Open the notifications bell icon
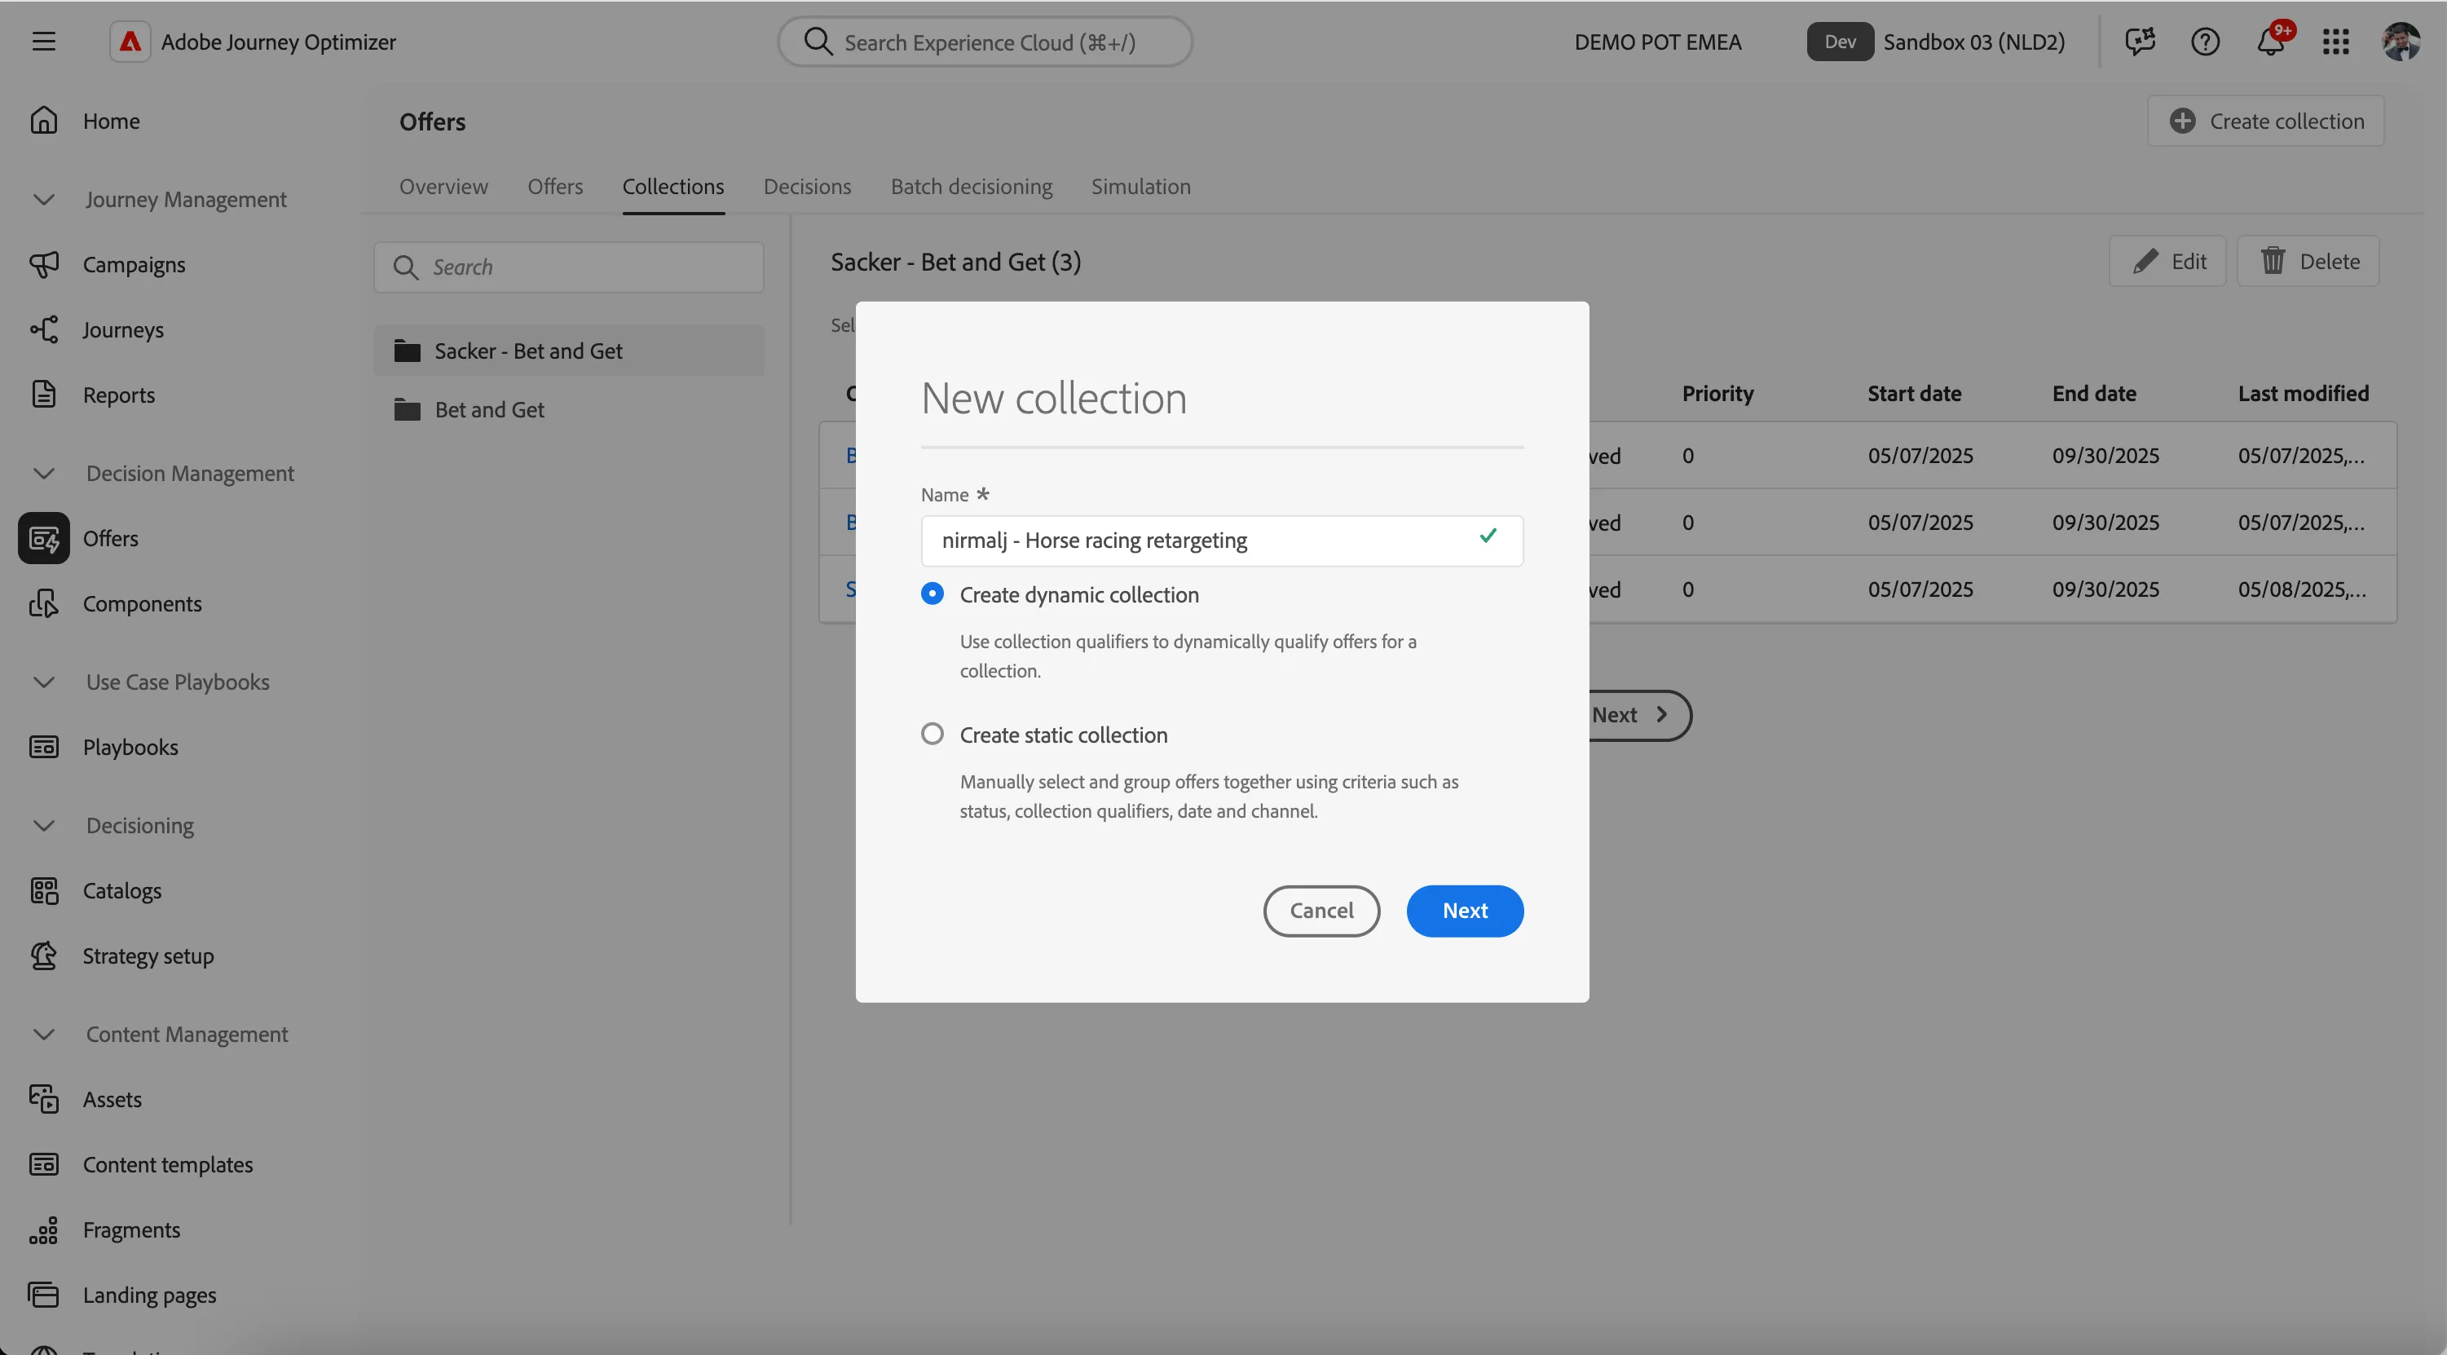This screenshot has height=1355, width=2447. coord(2270,42)
